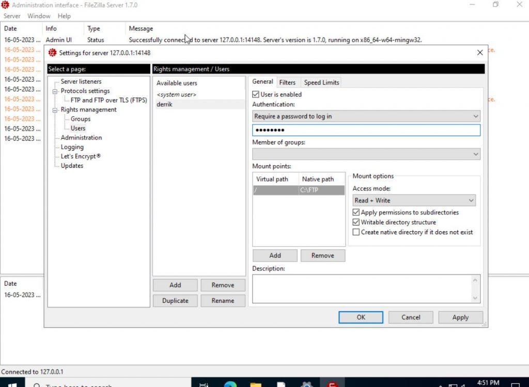529x387 pixels.
Task: Collapse the Rights management tree node
Action: click(55, 110)
